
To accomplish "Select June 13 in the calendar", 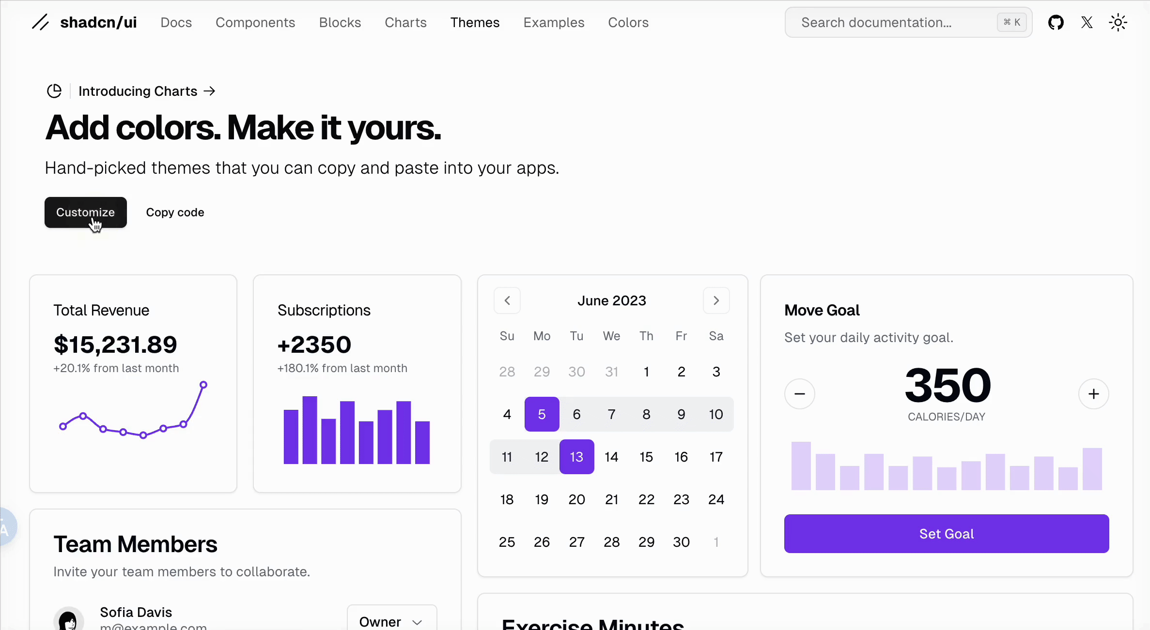I will pyautogui.click(x=576, y=457).
